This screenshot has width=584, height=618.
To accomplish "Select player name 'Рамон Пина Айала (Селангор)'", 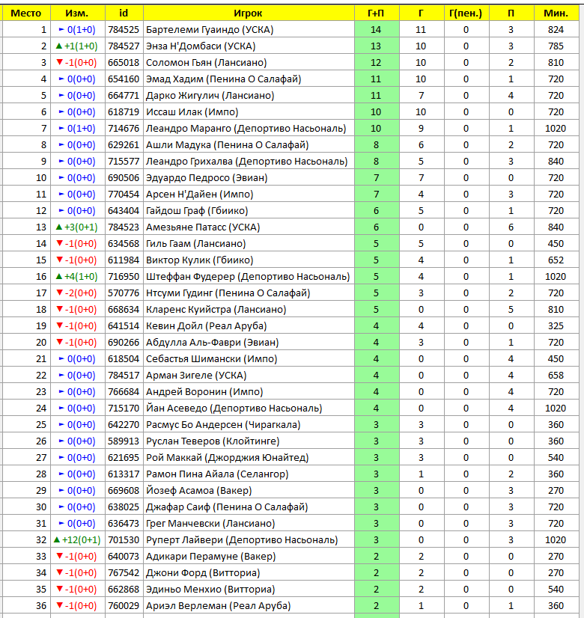I will click(x=217, y=474).
